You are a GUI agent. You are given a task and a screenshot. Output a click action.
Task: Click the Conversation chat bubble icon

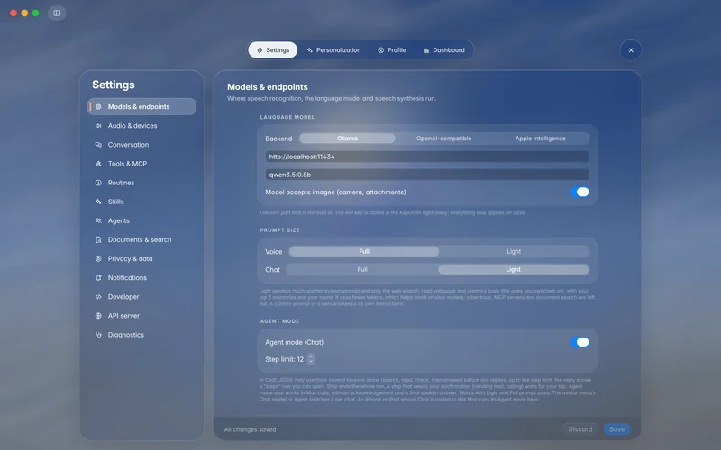pyautogui.click(x=98, y=145)
